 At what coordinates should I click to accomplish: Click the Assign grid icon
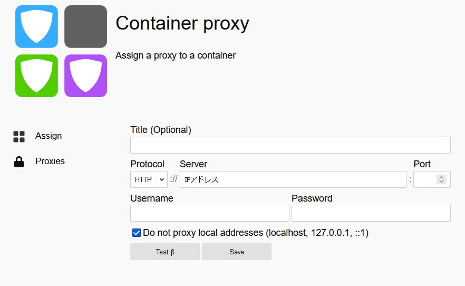(x=19, y=137)
